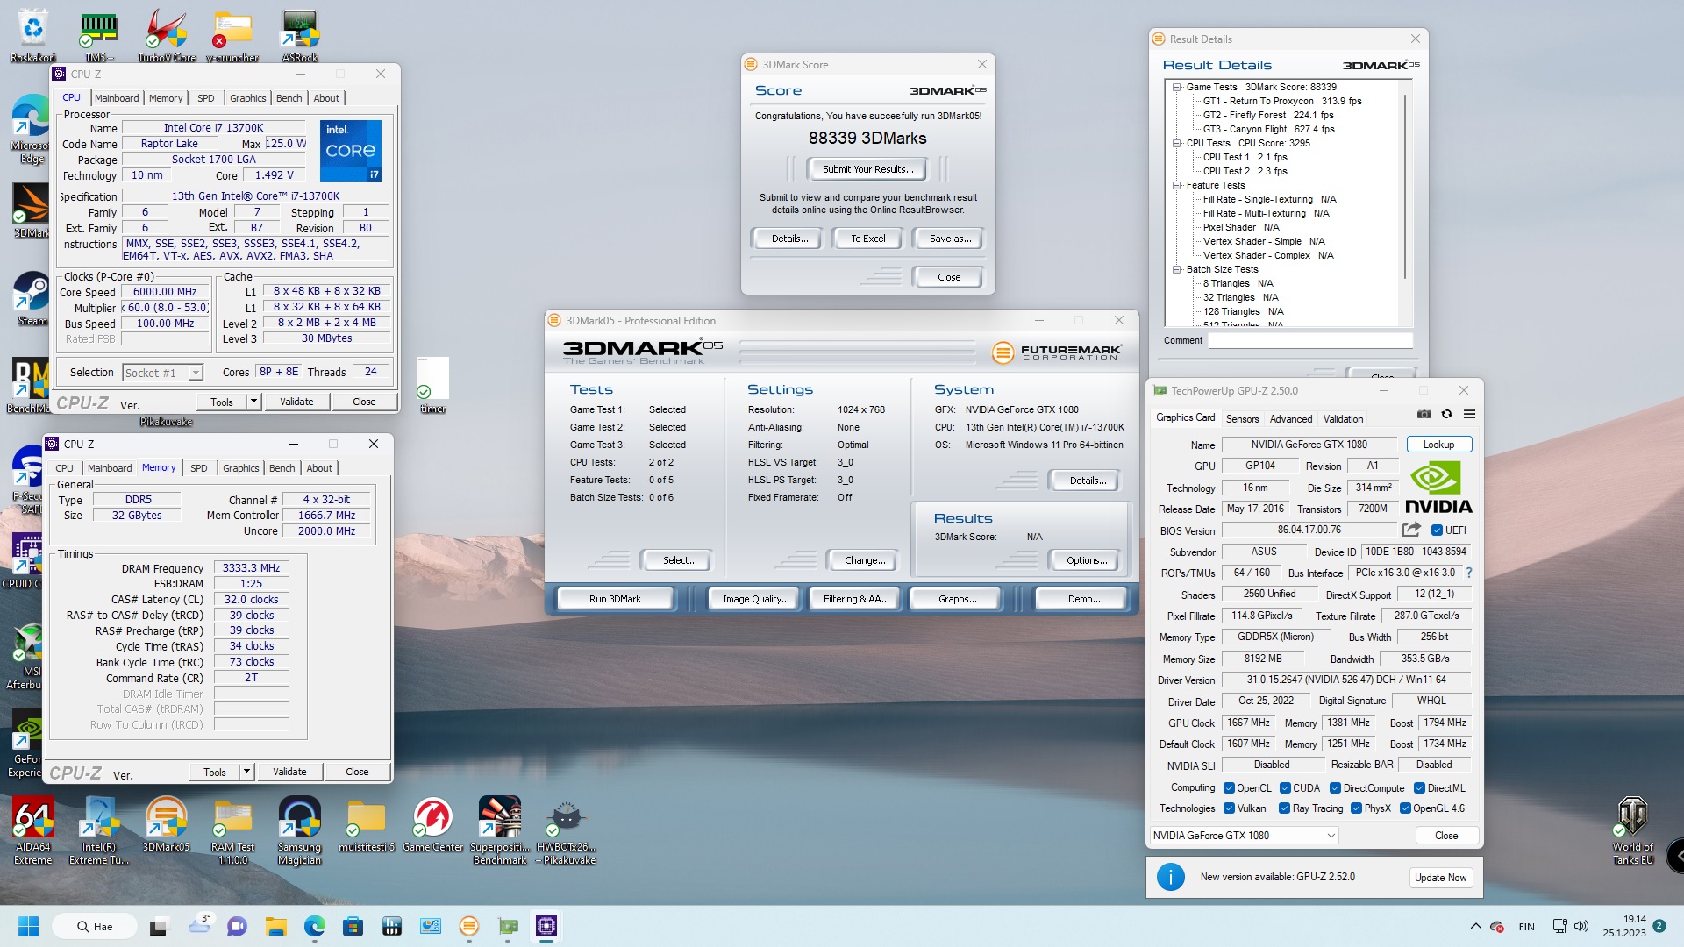Click the To Excel button

(x=867, y=239)
